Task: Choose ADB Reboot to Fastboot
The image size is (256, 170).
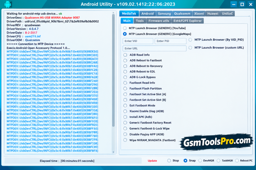Action: pos(125,60)
